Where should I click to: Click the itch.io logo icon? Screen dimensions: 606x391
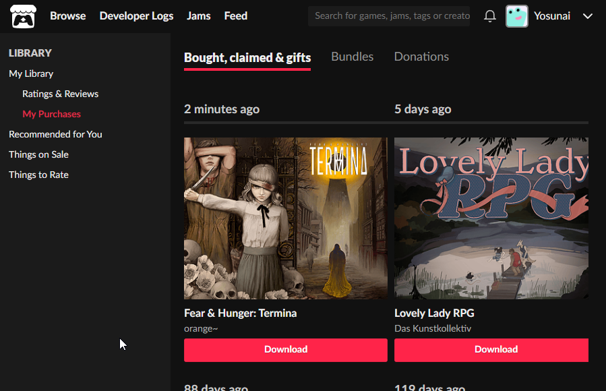(23, 16)
